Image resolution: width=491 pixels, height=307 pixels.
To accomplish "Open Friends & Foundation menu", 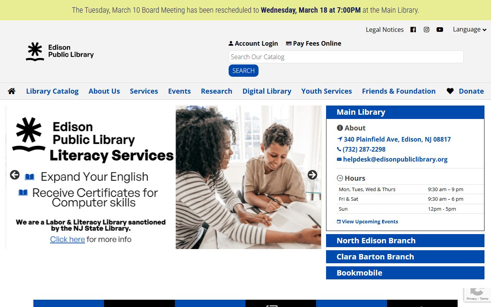I will pos(399,91).
